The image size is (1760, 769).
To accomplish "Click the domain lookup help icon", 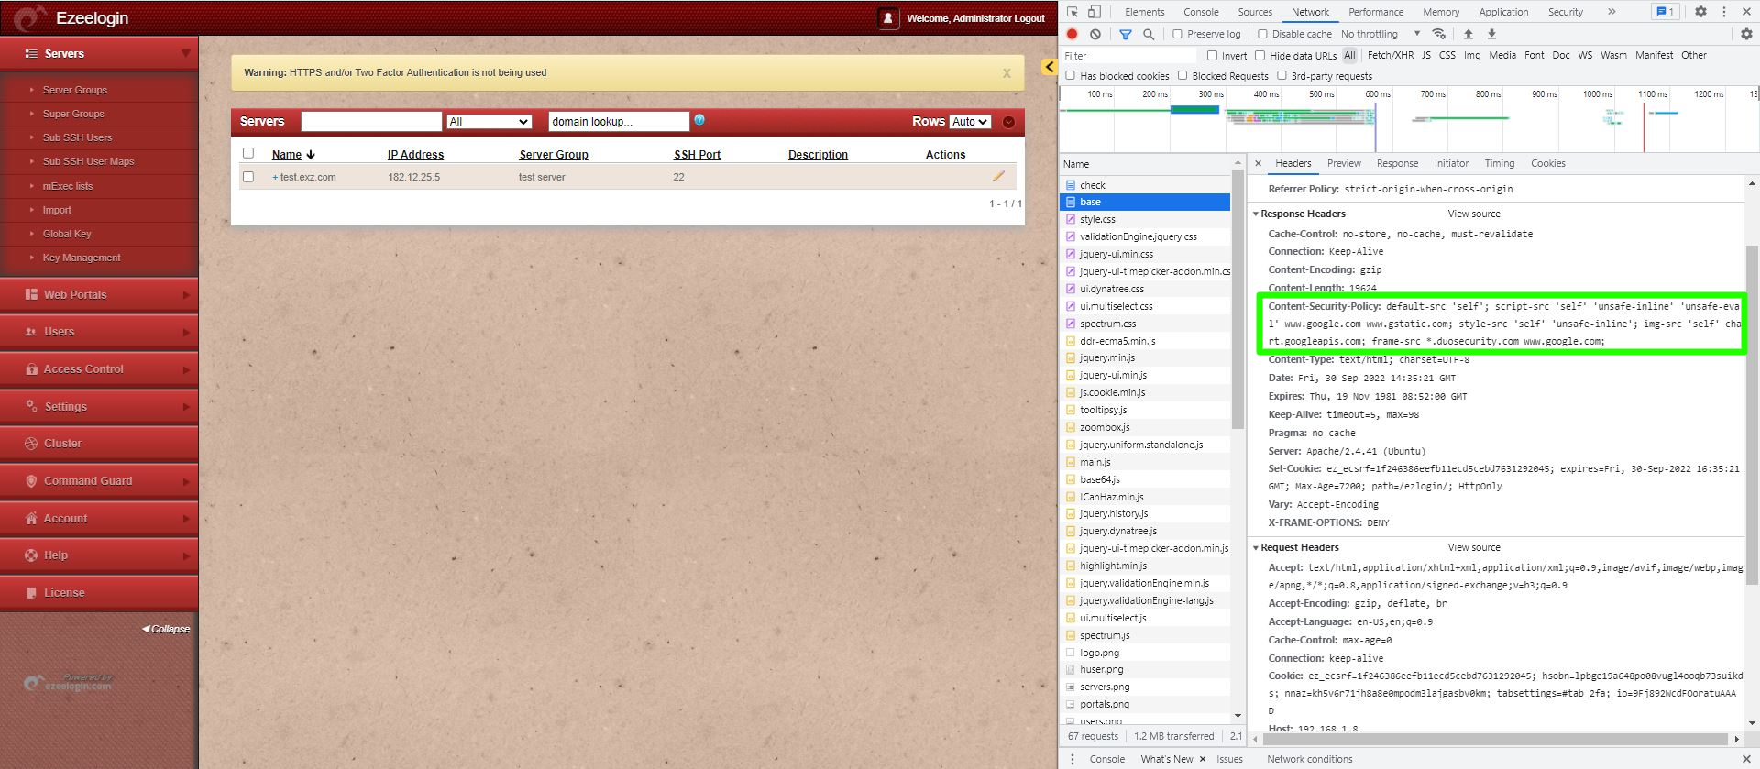I will [x=699, y=120].
